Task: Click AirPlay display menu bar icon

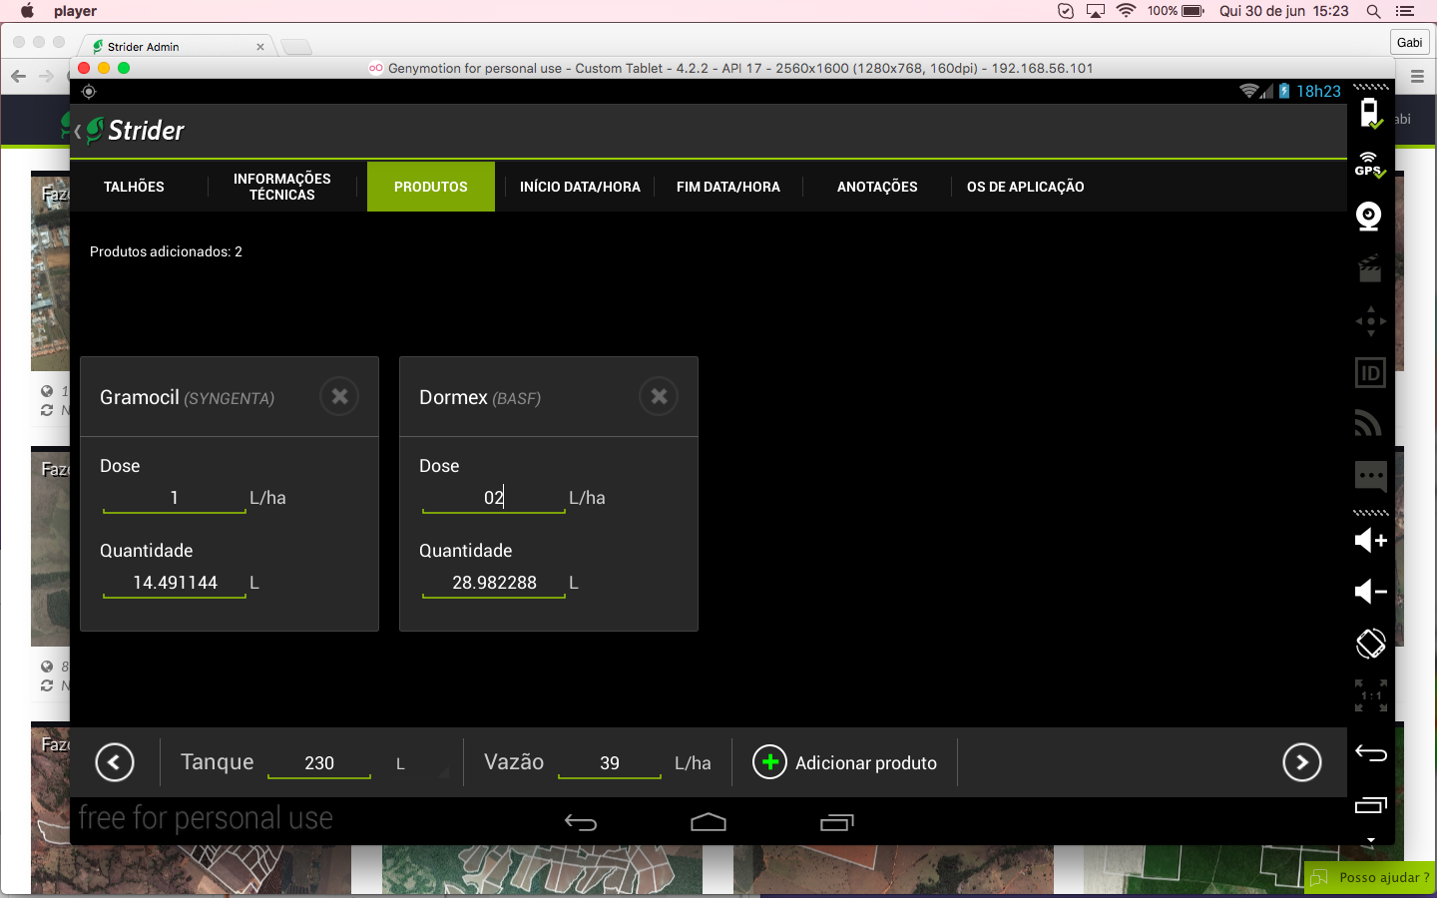Action: coord(1096,11)
